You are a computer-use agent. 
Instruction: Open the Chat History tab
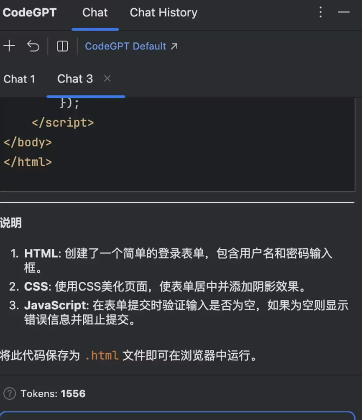pyautogui.click(x=163, y=12)
